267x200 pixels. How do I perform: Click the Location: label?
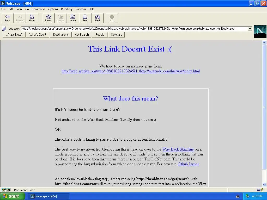pos(14,29)
